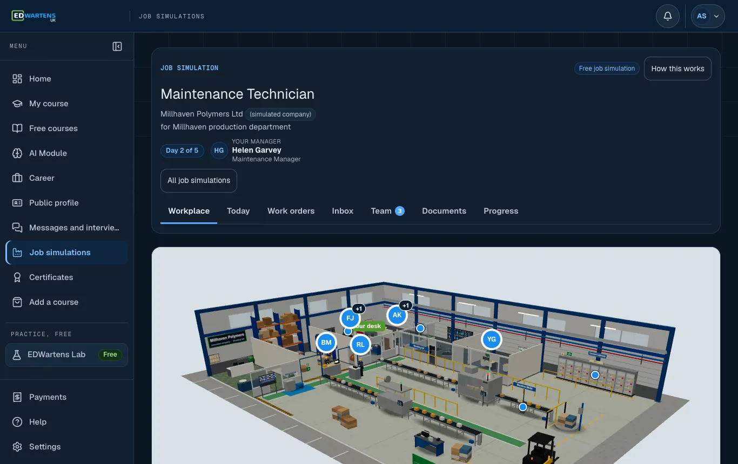Image resolution: width=738 pixels, height=464 pixels.
Task: Click the HG manager avatar
Action: point(219,151)
